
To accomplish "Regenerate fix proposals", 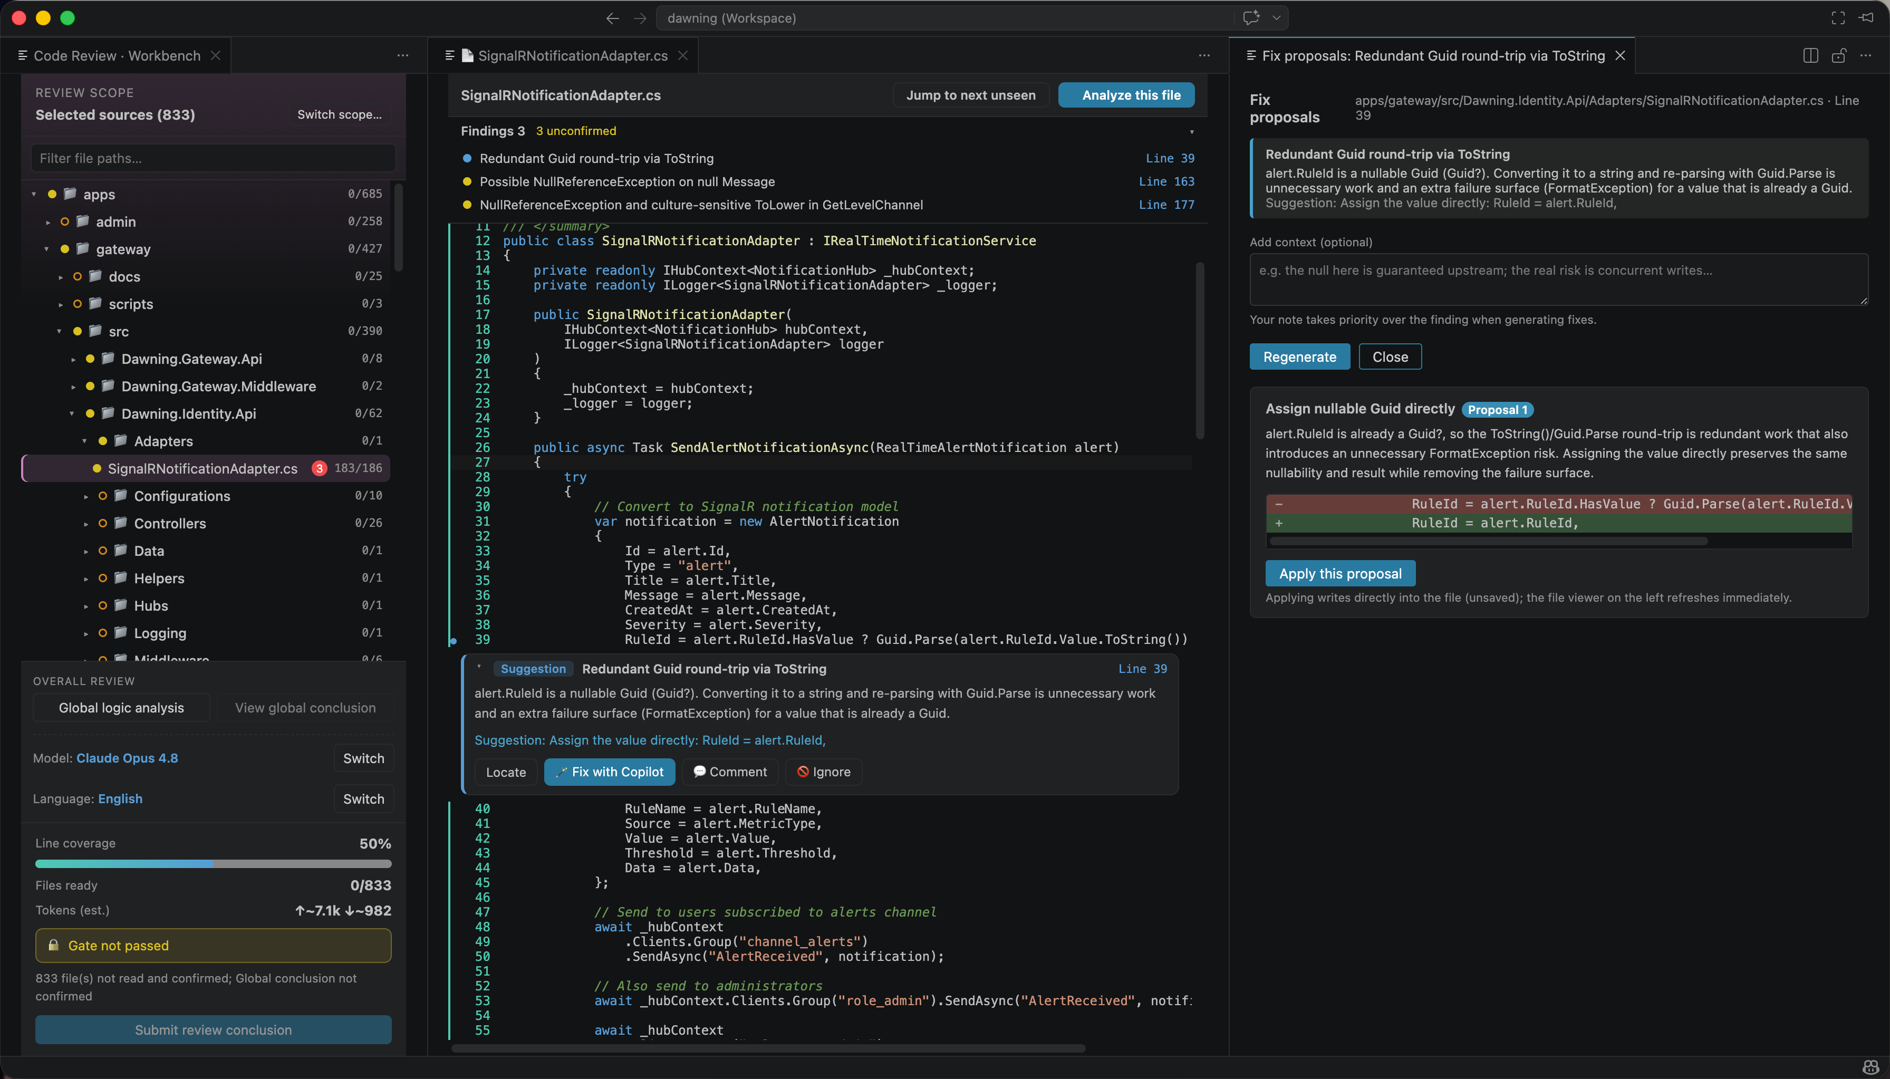I will [x=1299, y=357].
